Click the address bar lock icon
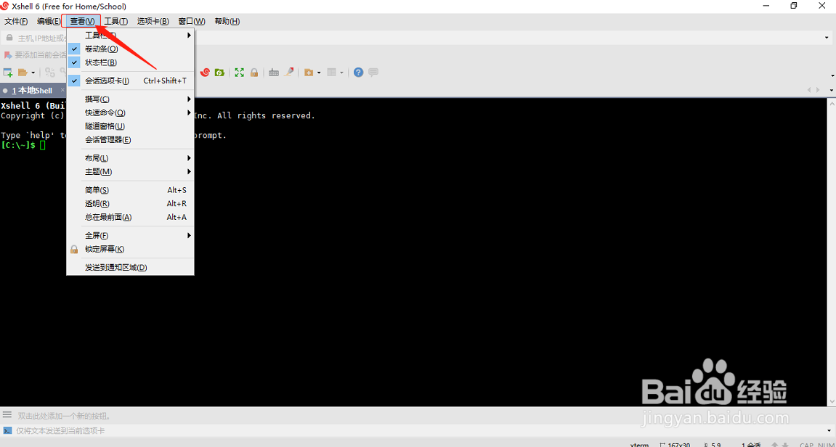 click(x=9, y=38)
